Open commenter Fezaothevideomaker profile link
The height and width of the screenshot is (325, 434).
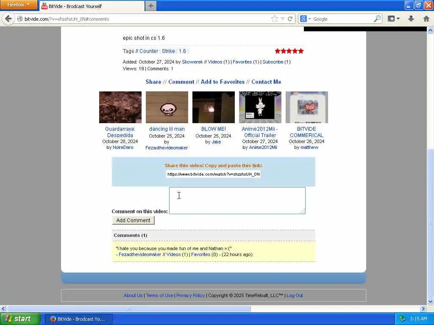point(140,254)
